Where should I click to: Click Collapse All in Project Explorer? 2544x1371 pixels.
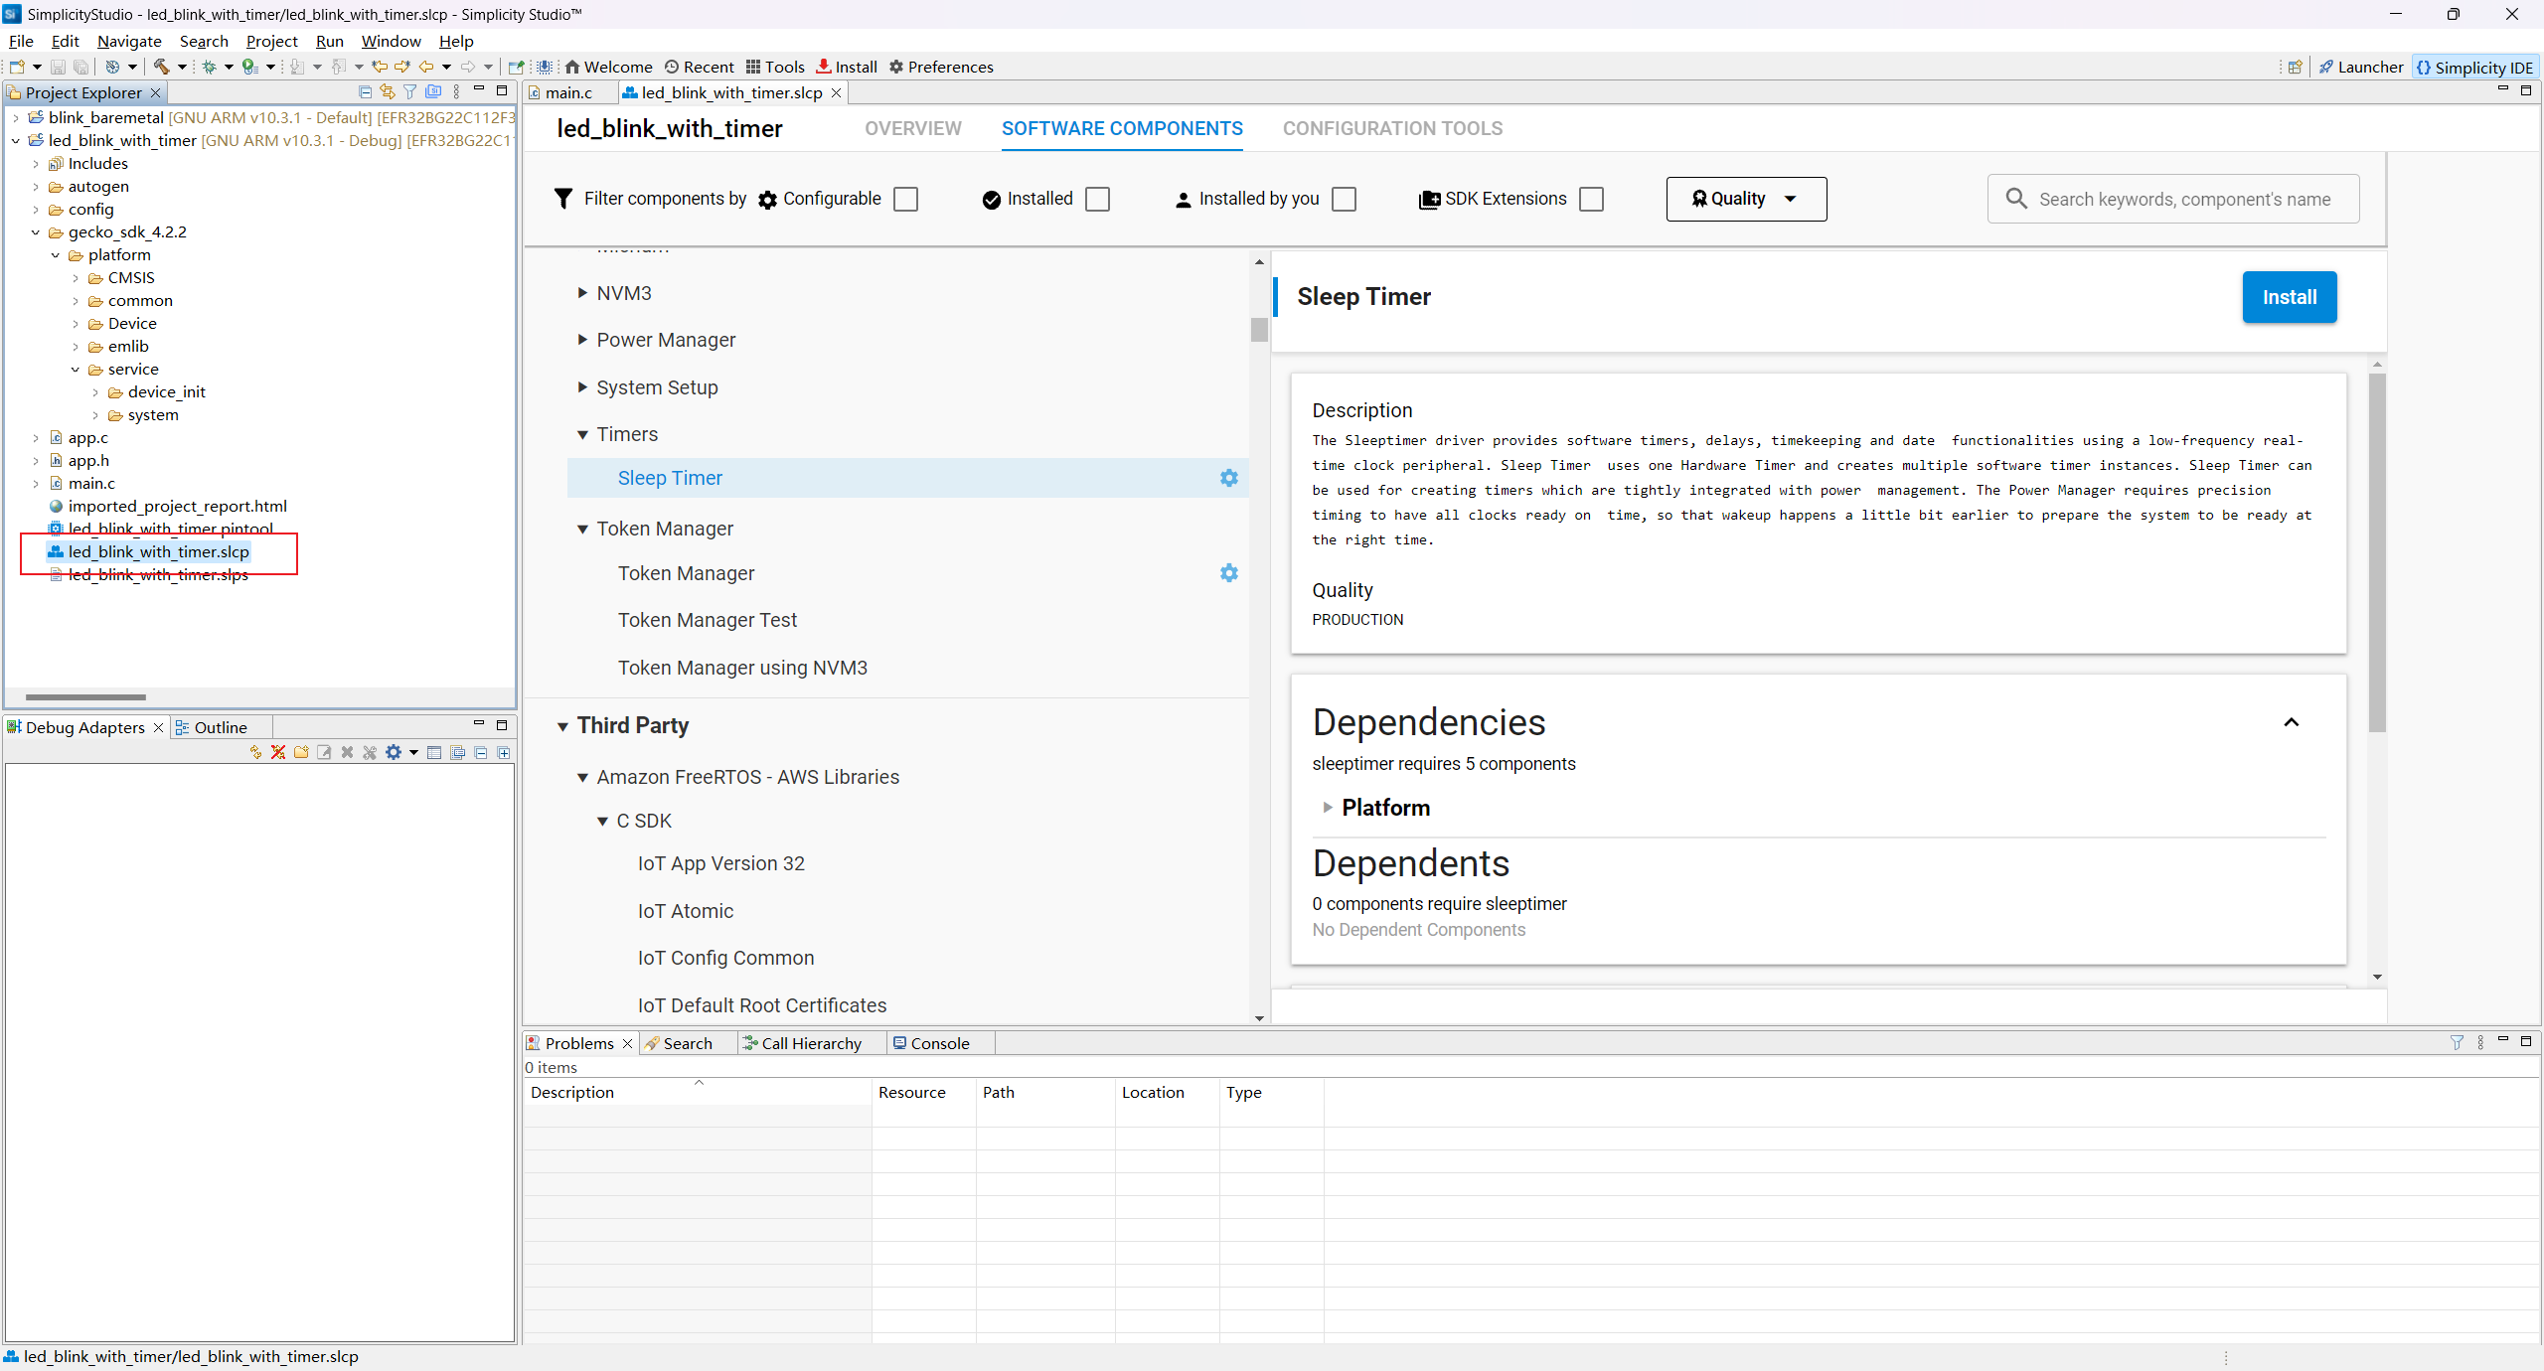point(365,91)
